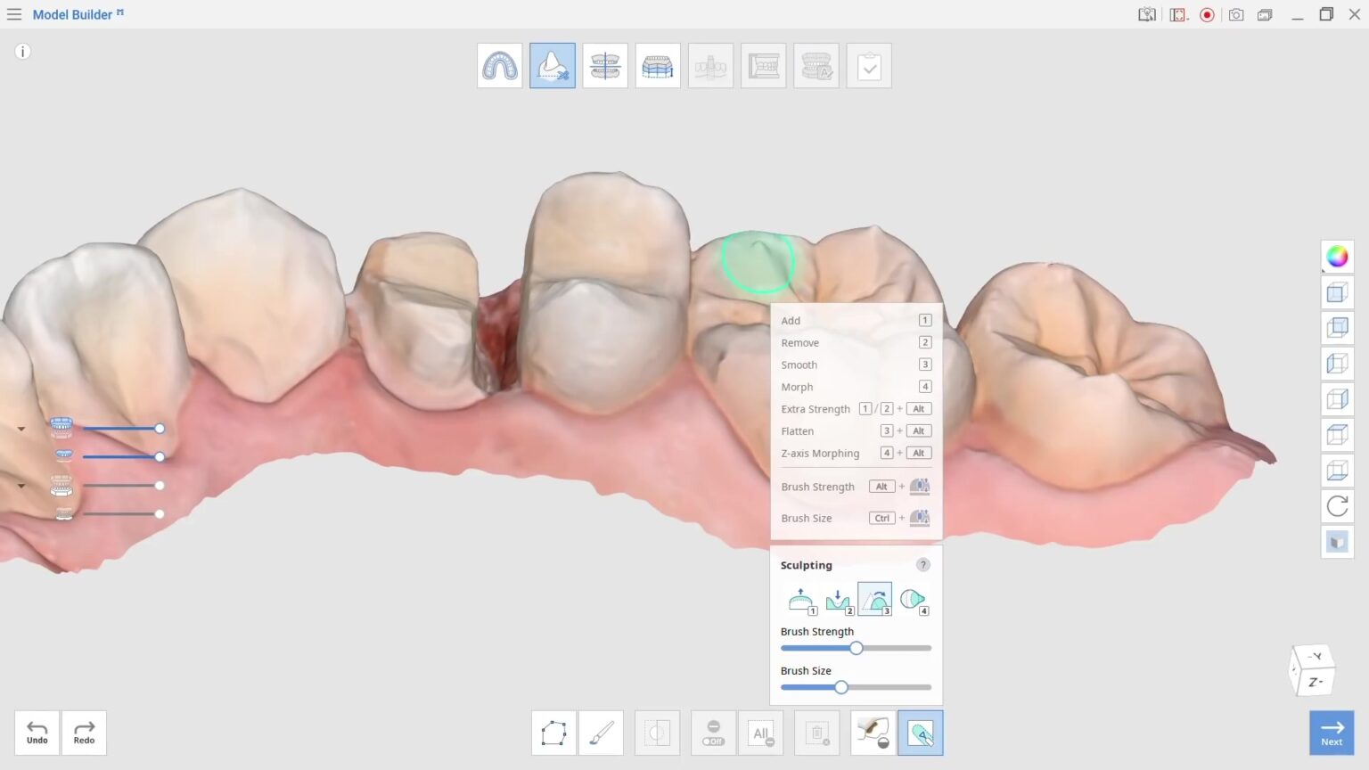Click the Undo button
This screenshot has height=770, width=1369.
(37, 732)
